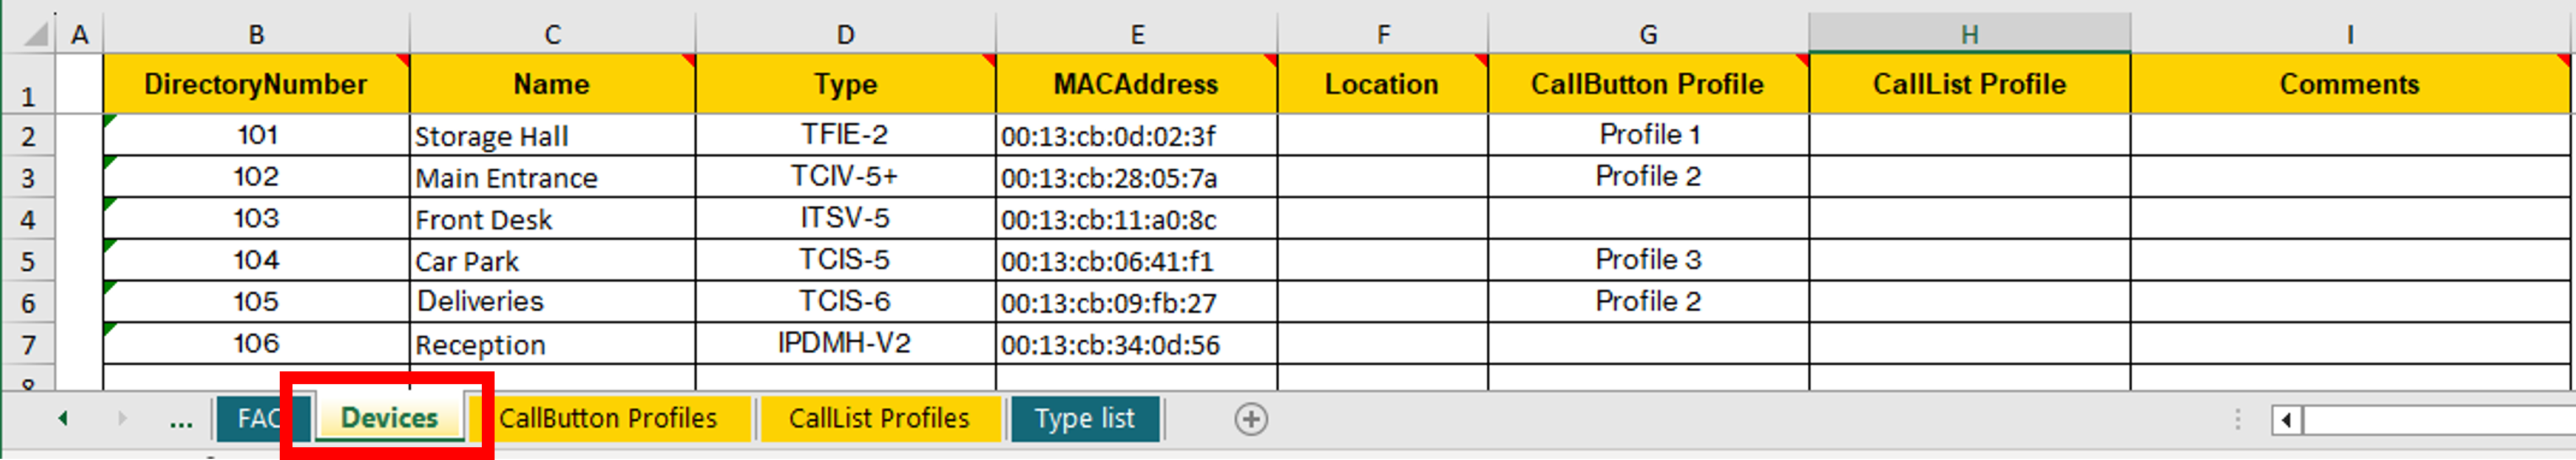Select MAC address cell 00:13:cb:28:05:7a

(1137, 178)
